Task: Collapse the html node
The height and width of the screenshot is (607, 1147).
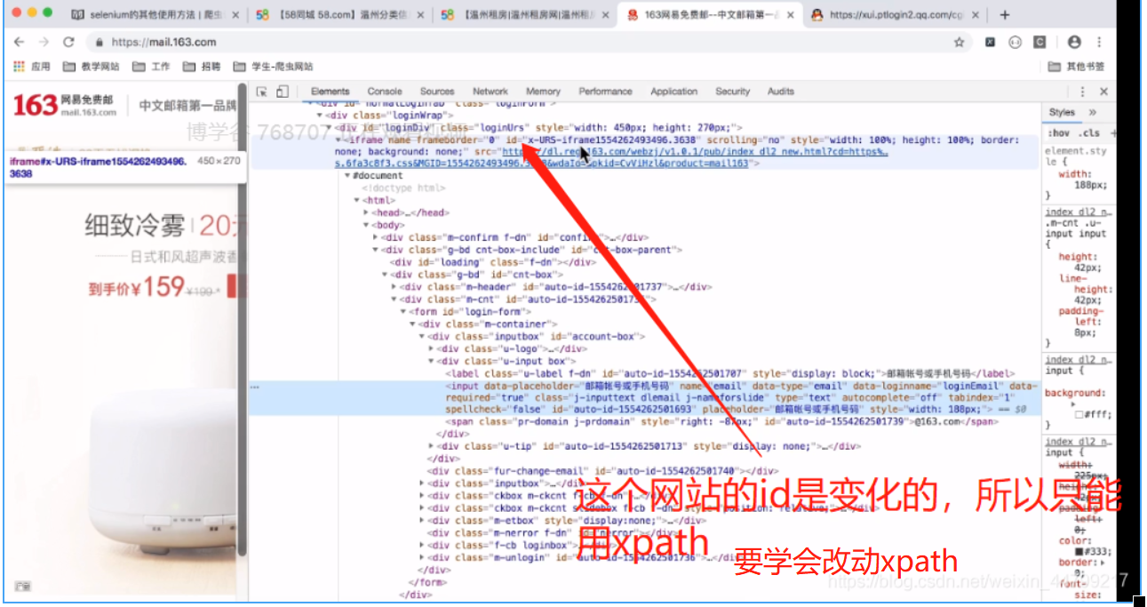Action: pos(356,201)
